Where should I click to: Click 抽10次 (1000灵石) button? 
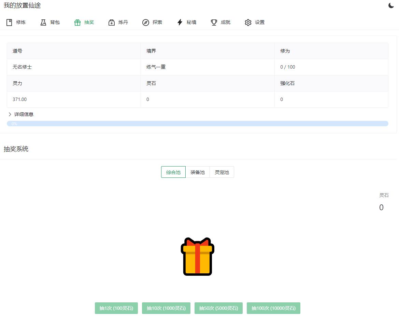[166, 308]
